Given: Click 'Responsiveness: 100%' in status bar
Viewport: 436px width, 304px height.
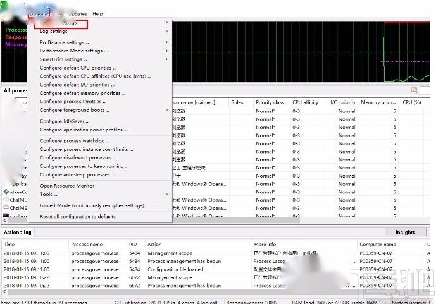Looking at the screenshot, I should [x=251, y=301].
